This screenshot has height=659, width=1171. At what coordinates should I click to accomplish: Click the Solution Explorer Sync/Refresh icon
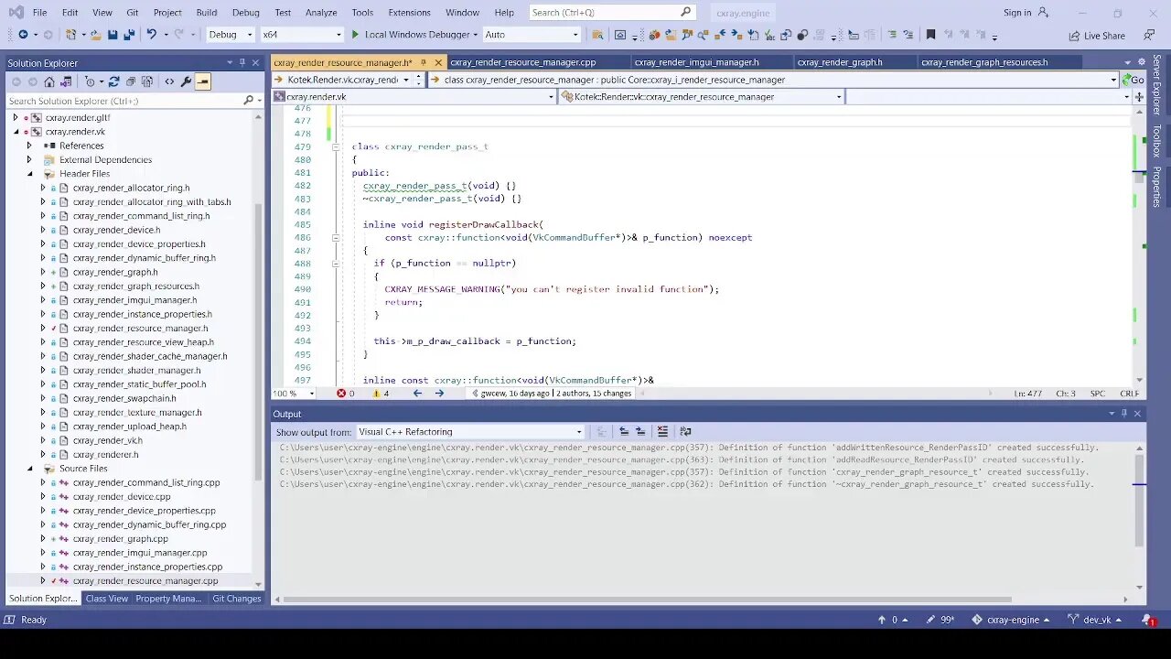point(114,81)
